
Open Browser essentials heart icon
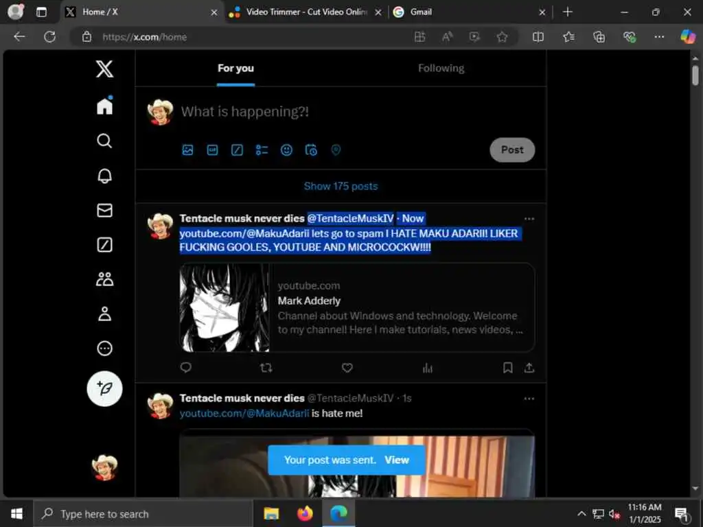pyautogui.click(x=630, y=37)
